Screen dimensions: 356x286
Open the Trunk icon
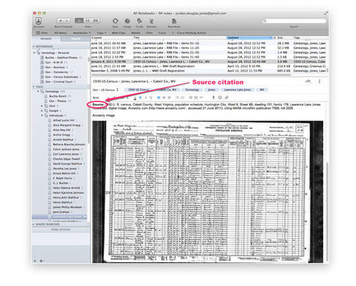tap(140, 21)
